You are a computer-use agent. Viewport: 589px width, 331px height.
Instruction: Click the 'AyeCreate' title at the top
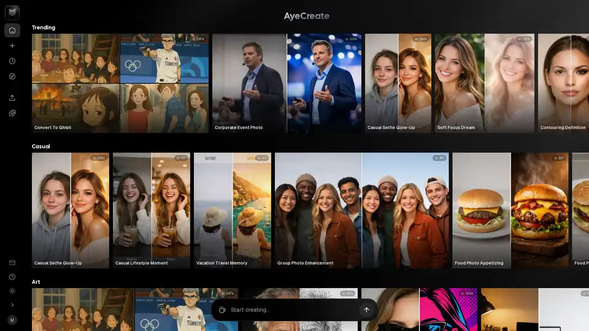point(307,16)
